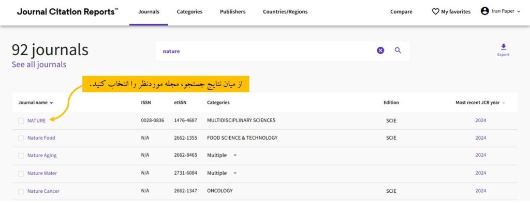Click MULTIDISCIPLINARY SCIENCES category text
530x203 pixels.
point(241,120)
